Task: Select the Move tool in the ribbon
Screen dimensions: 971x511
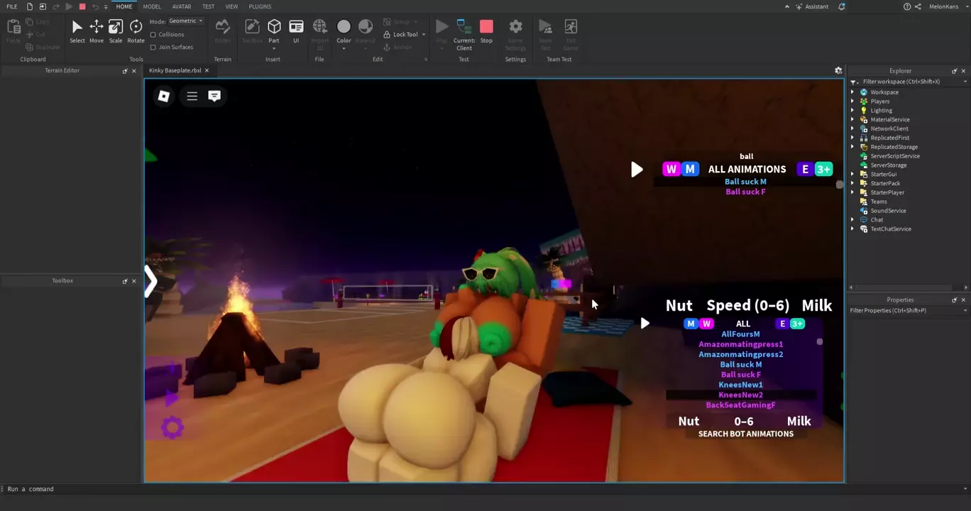Action: [96, 31]
